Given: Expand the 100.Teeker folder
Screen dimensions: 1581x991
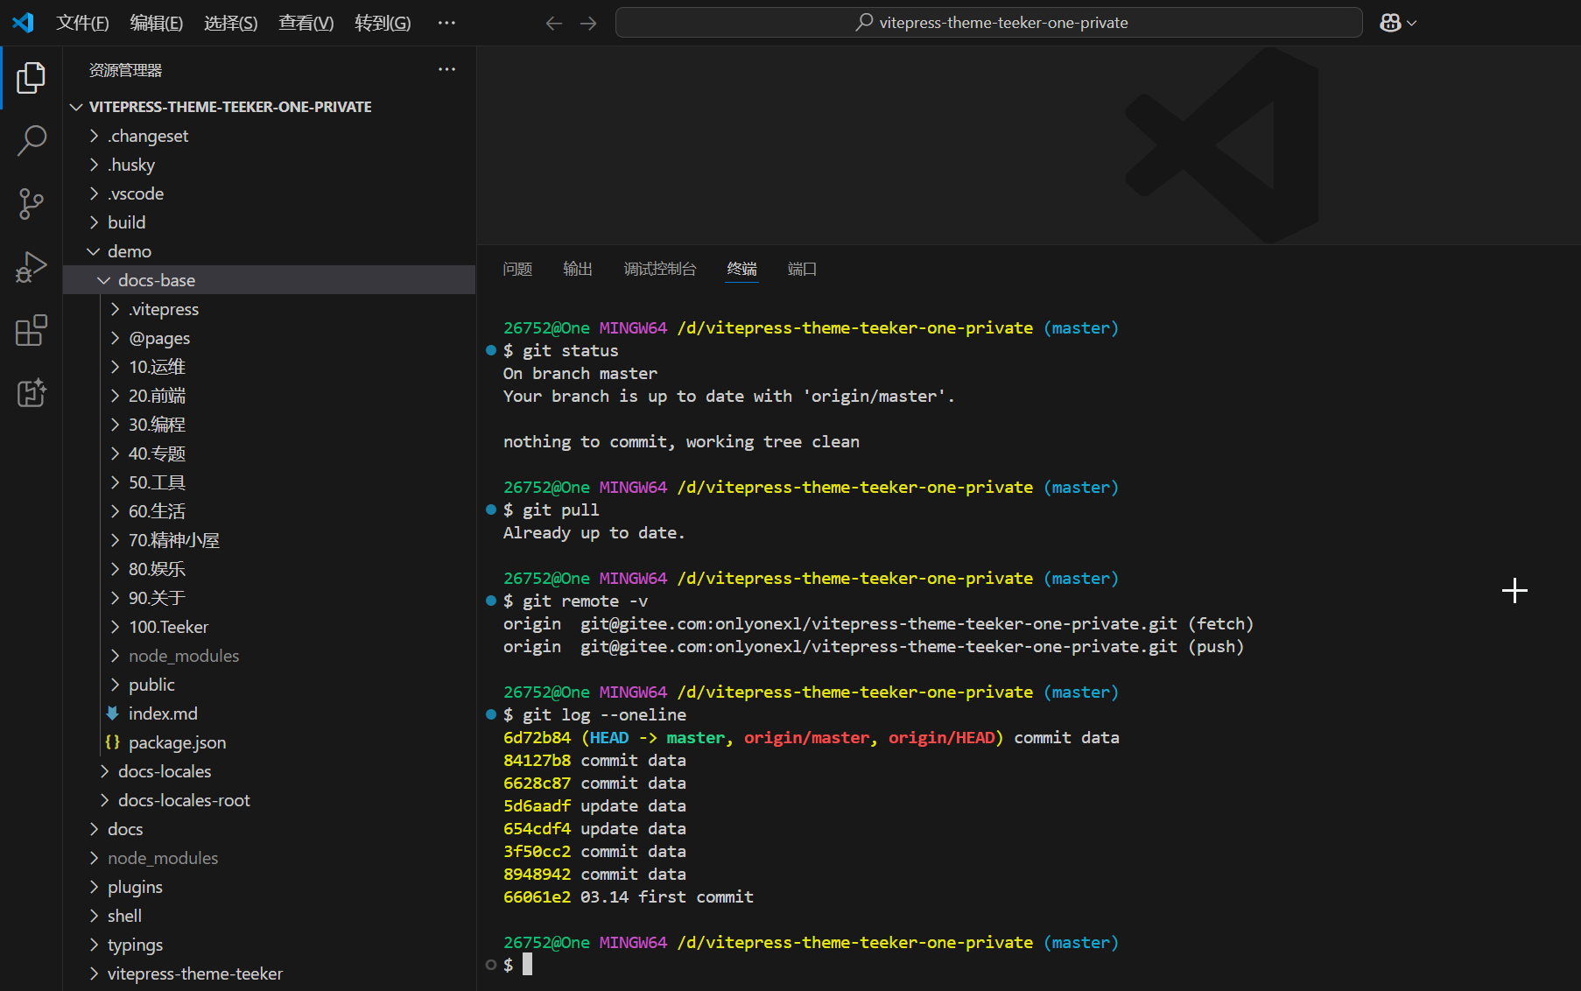Looking at the screenshot, I should pyautogui.click(x=270, y=627).
